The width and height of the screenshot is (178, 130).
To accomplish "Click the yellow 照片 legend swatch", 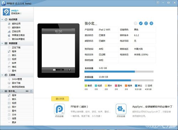I will point(106,86).
